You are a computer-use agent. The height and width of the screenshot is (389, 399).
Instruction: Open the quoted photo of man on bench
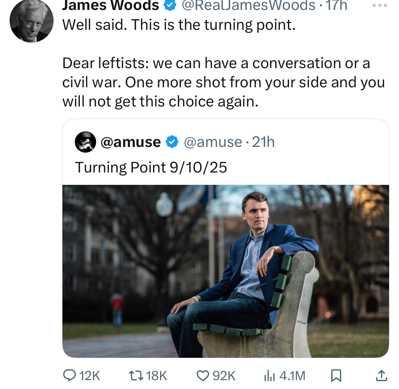click(x=226, y=271)
